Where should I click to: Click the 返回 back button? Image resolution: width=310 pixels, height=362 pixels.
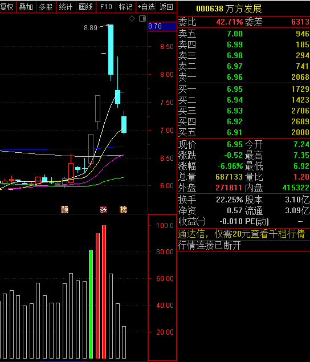point(166,7)
